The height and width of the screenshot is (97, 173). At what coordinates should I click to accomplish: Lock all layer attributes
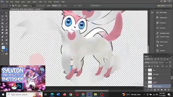158,66
